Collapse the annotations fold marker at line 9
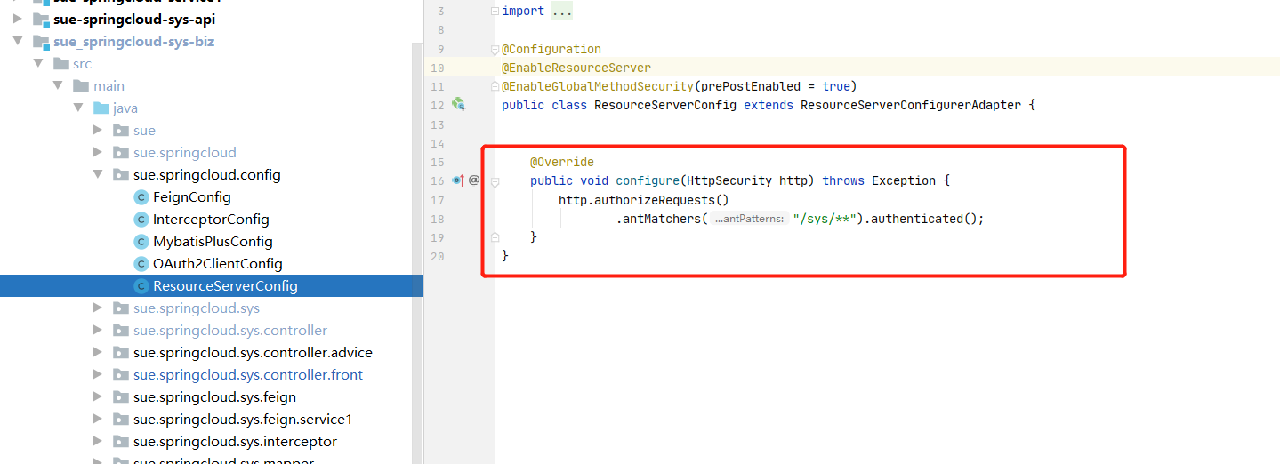Screen dimensions: 1280x464 coord(495,49)
